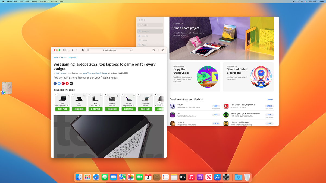Toggle the Safari sidebar
Screen dimensions: 326x183
point(64,50)
